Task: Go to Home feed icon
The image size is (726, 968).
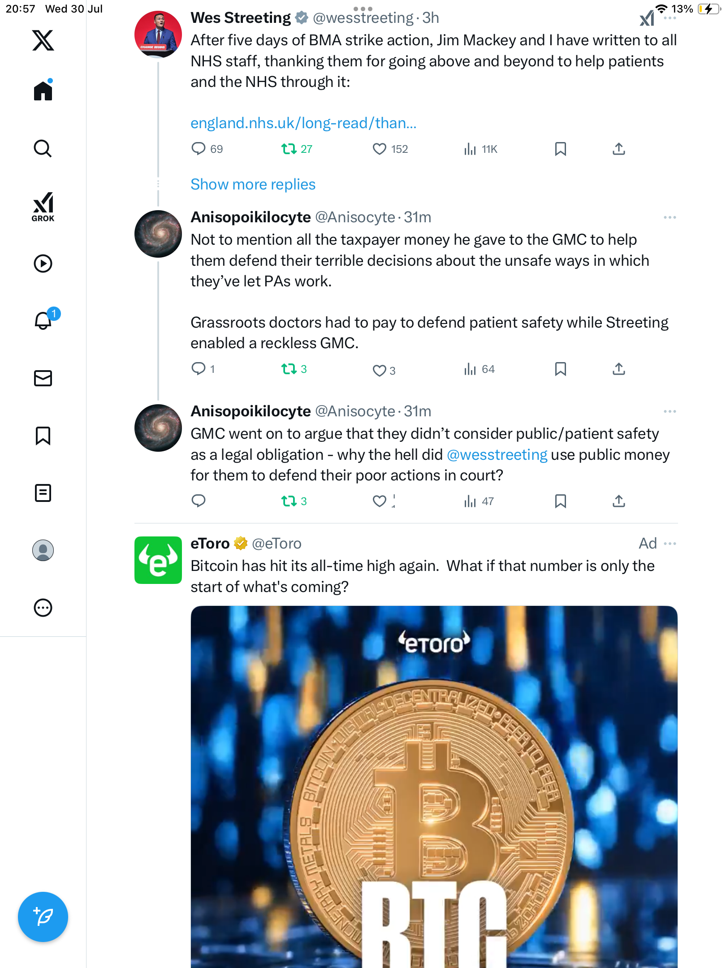Action: click(43, 91)
